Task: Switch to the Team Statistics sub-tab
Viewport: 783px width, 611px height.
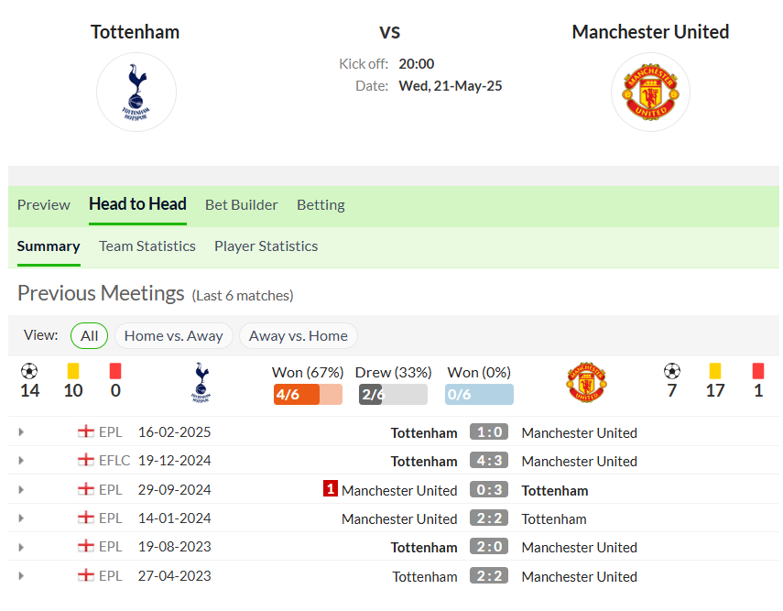Action: tap(147, 246)
